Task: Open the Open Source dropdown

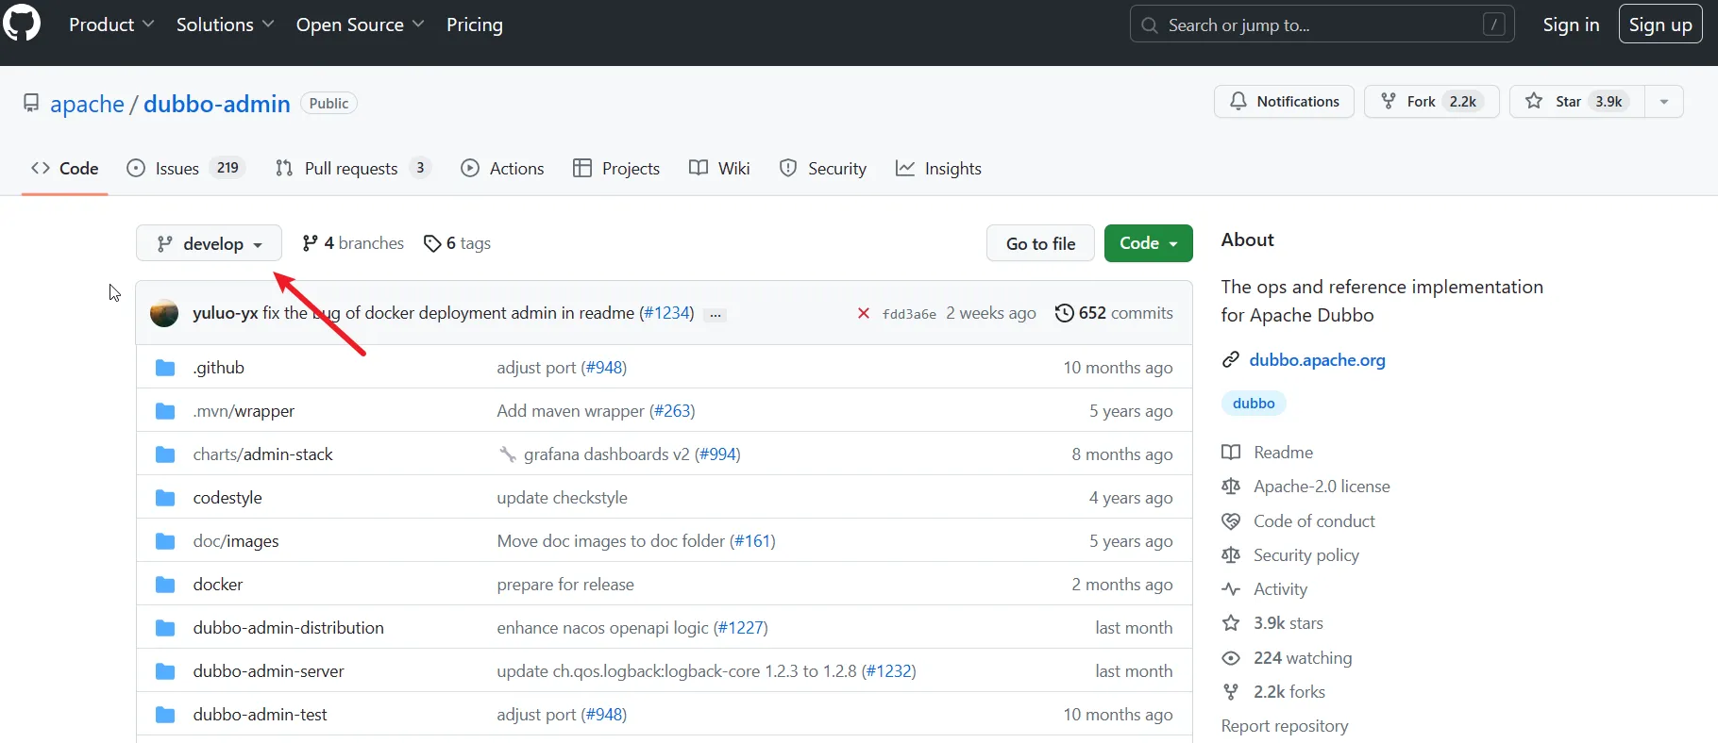Action: coord(360,25)
